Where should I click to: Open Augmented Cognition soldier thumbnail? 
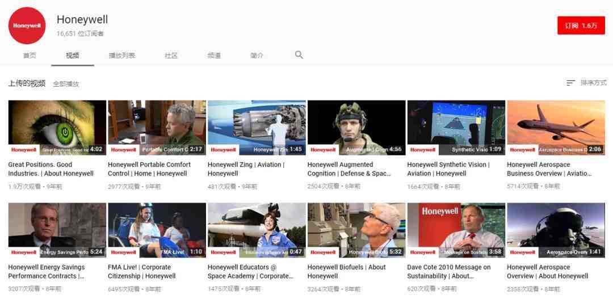[x=356, y=128]
